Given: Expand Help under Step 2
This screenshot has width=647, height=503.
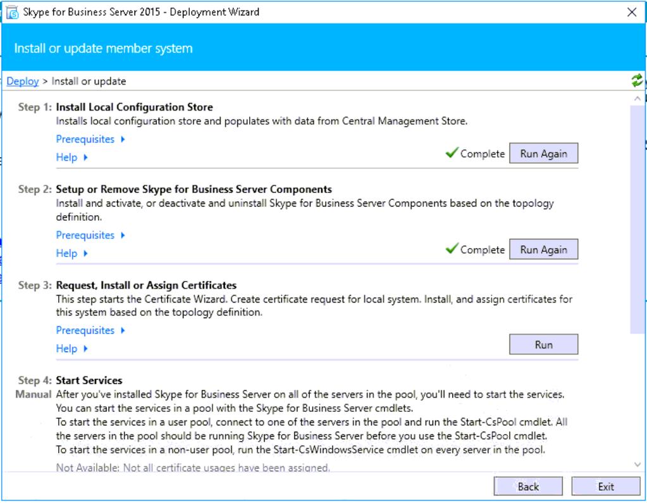Looking at the screenshot, I should coord(72,253).
